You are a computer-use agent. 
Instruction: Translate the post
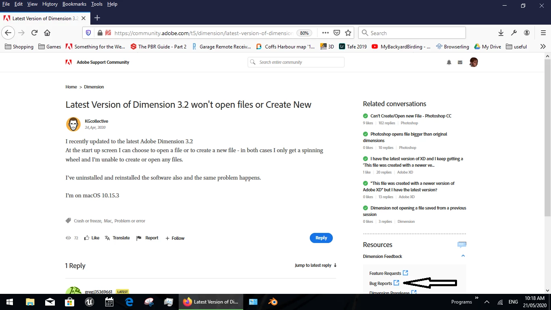tap(117, 238)
